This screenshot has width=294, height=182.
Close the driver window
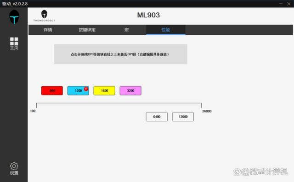(x=289, y=4)
